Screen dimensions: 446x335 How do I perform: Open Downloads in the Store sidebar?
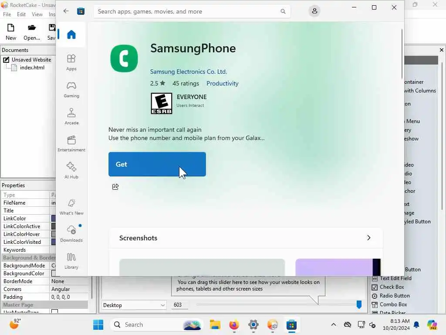(71, 234)
